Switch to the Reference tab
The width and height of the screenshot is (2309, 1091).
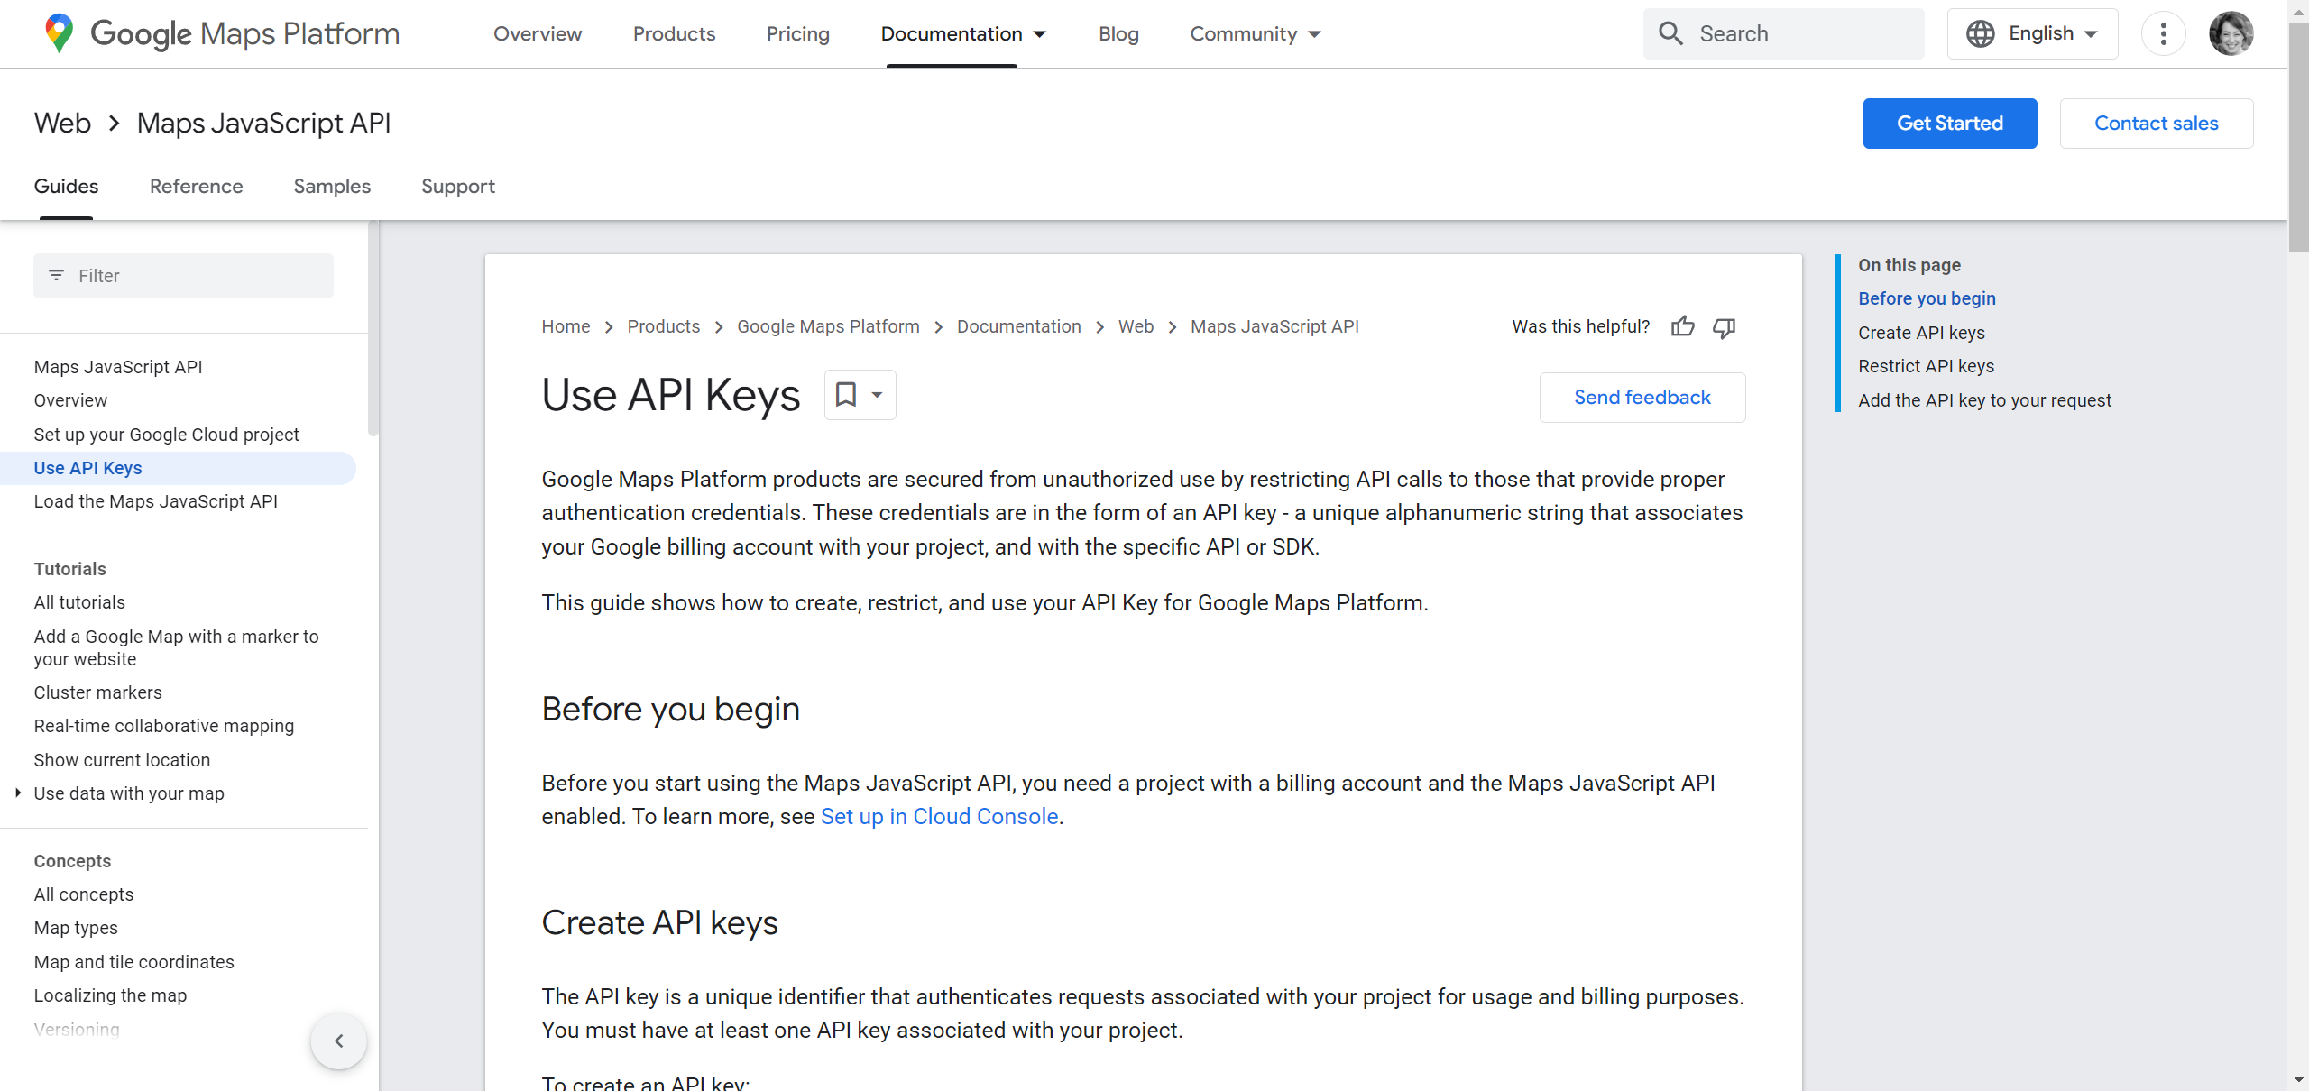(196, 186)
